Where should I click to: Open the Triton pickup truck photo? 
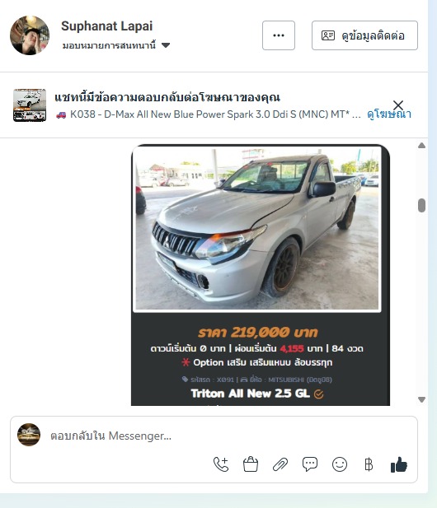(257, 228)
